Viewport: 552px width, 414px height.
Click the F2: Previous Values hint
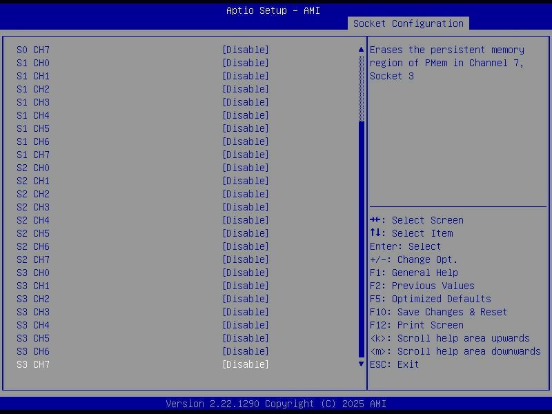[422, 286]
